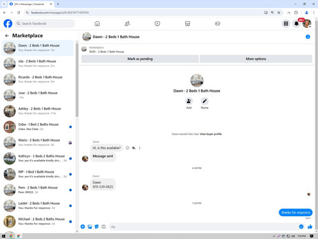
Task: Open the $520 - 2 Beds 1 Bath House listing
Action: pyautogui.click(x=106, y=52)
